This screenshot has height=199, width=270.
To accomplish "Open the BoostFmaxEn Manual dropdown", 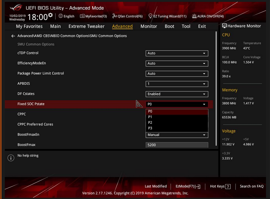I will [177, 135].
